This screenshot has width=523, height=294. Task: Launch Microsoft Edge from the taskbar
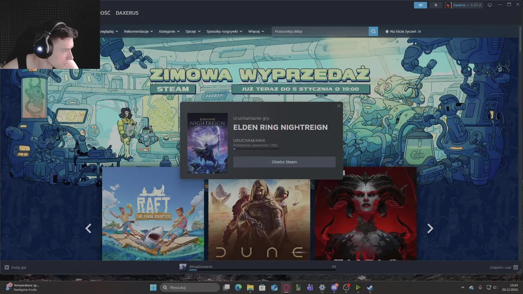tap(238, 287)
